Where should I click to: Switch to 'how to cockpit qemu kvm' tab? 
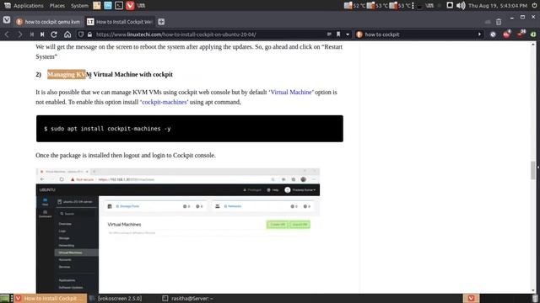[x=48, y=22]
